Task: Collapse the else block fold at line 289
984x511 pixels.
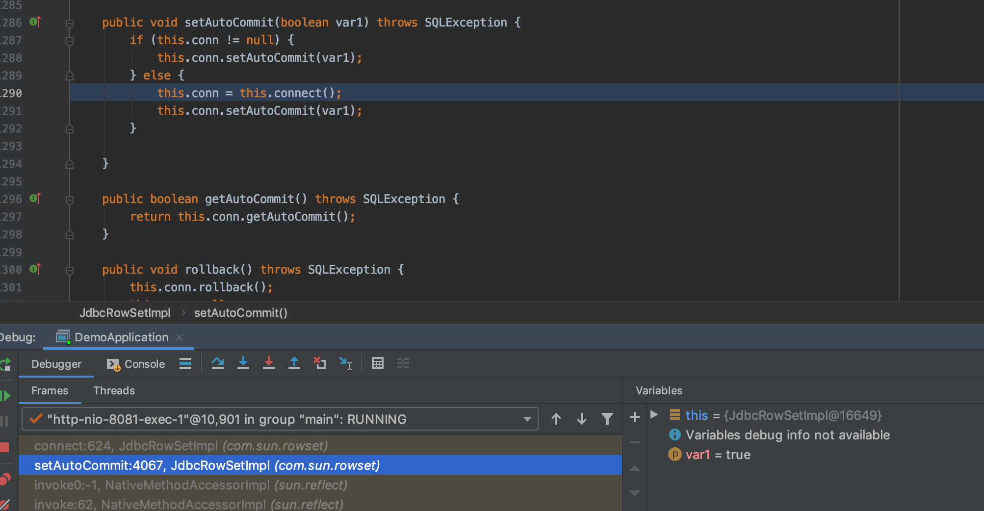Action: click(70, 76)
